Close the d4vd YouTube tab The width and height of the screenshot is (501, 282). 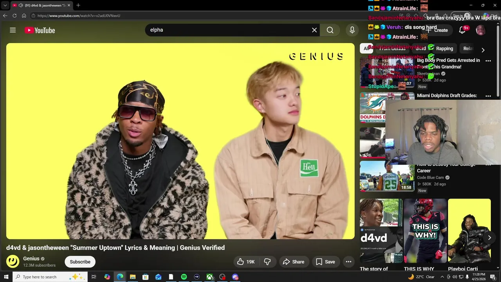(x=69, y=5)
